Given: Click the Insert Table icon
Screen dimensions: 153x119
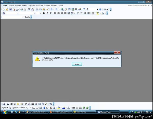Looking at the screenshot, I should (x=69, y=9).
